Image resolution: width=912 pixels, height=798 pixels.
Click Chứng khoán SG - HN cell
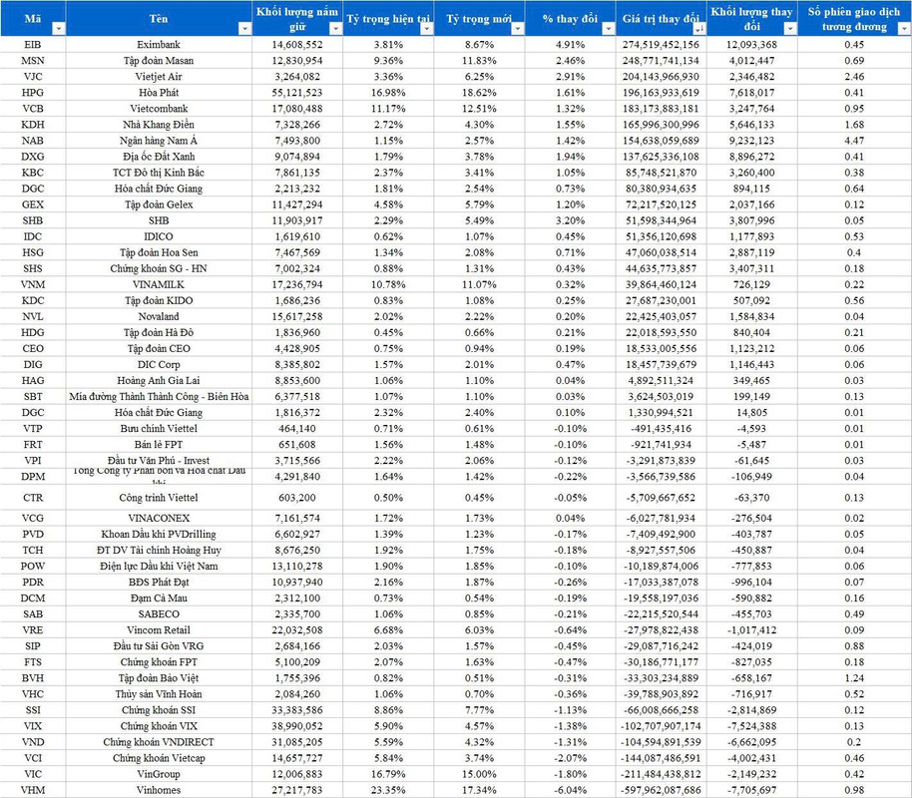[x=159, y=268]
